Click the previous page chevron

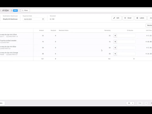(146, 103)
